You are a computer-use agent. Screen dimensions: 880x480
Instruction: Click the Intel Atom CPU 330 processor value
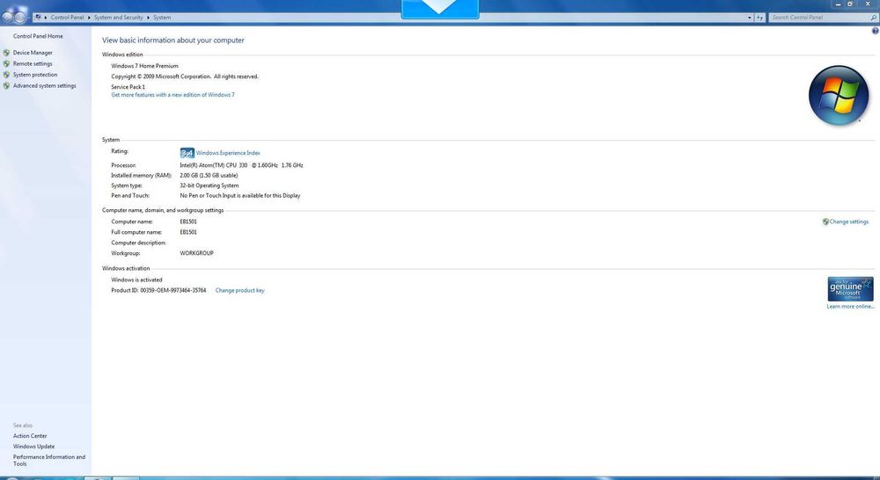(x=241, y=165)
